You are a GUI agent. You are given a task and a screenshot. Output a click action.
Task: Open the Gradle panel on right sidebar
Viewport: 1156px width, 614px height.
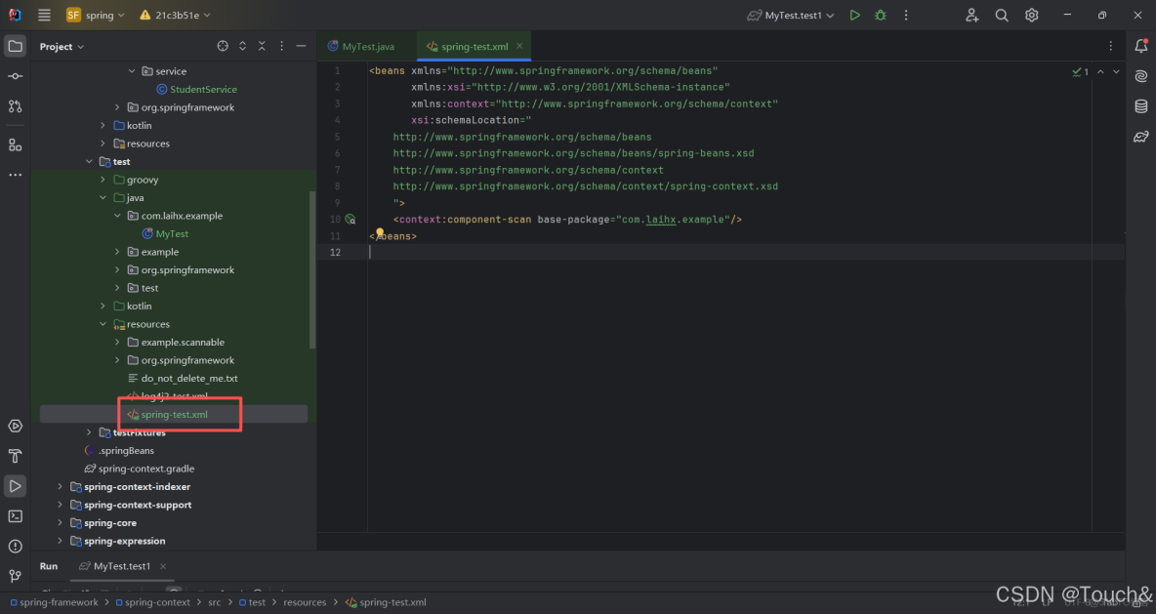click(1141, 137)
